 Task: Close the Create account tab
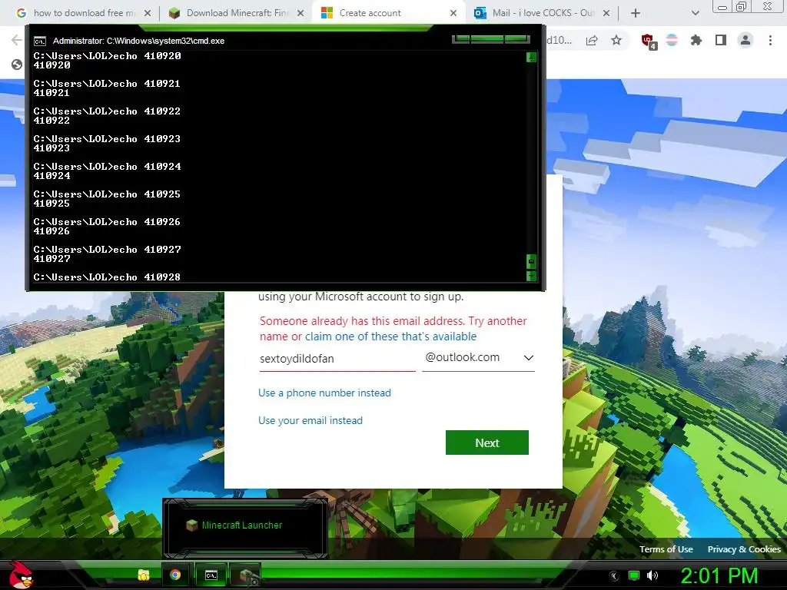453,13
